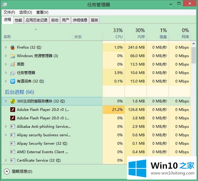The width and height of the screenshot is (198, 181).
Task: Click the 66.0 MB memory value
Action: tap(138, 56)
